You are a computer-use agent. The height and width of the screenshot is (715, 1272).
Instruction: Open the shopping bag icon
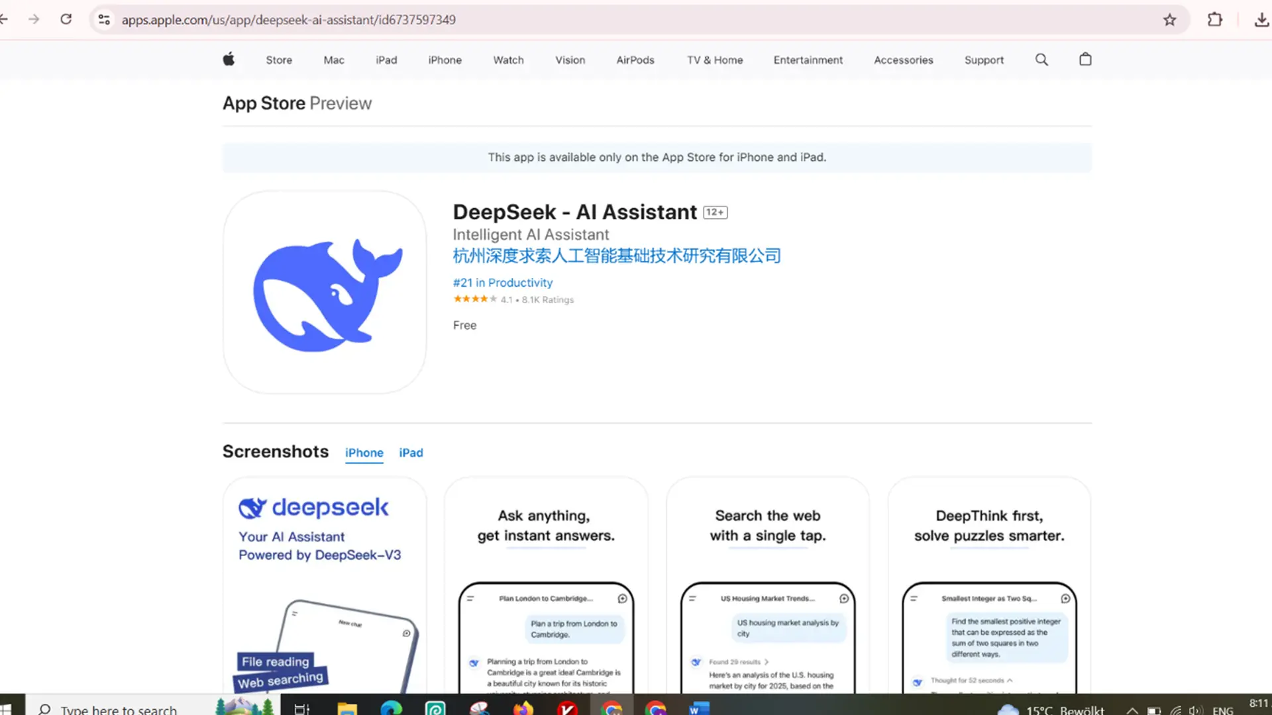1085,60
